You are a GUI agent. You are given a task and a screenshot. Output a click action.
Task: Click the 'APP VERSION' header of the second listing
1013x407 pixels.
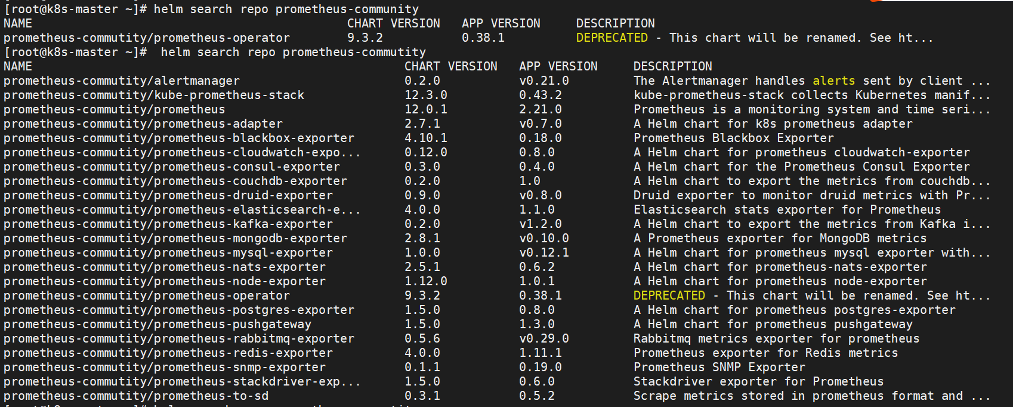point(558,66)
